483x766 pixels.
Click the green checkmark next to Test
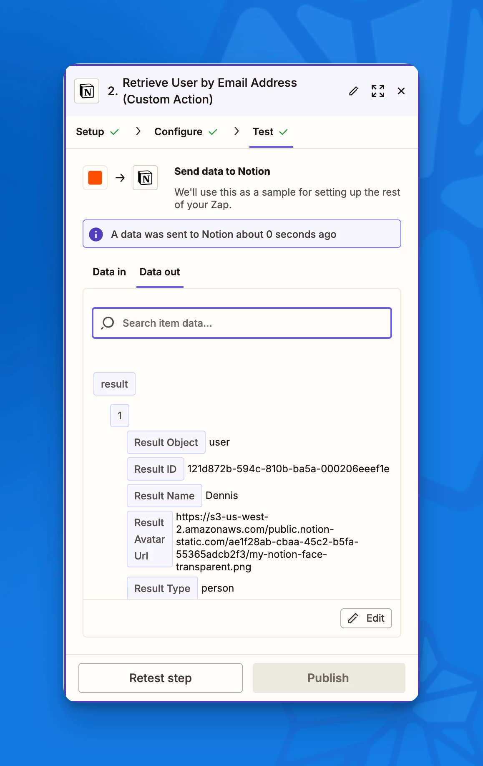pyautogui.click(x=284, y=132)
